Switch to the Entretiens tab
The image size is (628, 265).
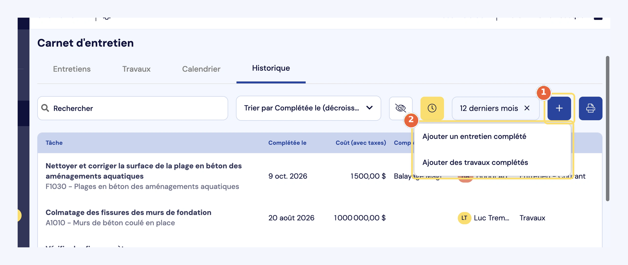pyautogui.click(x=72, y=69)
